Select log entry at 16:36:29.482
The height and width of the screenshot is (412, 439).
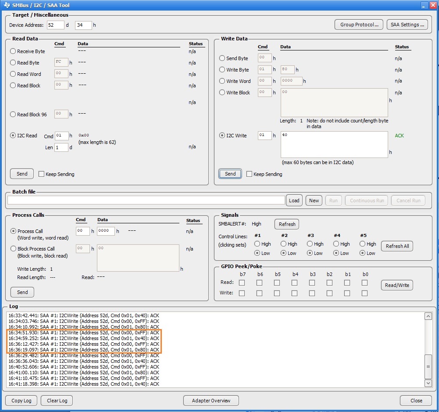coord(84,355)
